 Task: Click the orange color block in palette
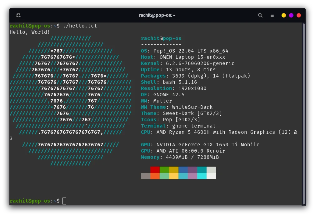point(155,176)
